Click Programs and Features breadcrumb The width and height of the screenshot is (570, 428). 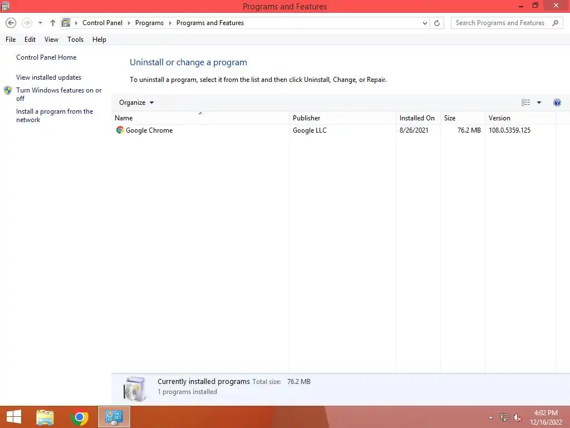(x=210, y=22)
